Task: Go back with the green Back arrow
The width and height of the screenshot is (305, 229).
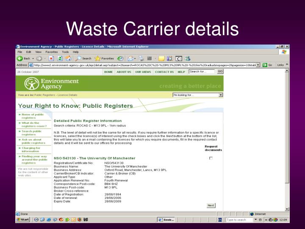Action: point(20,59)
